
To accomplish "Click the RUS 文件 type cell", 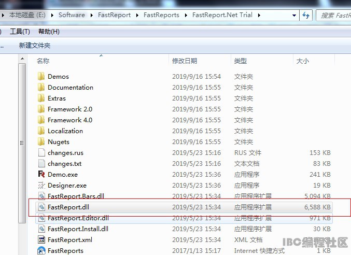I will tap(248, 153).
